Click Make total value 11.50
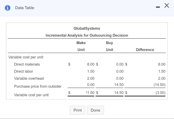 pos(90,93)
